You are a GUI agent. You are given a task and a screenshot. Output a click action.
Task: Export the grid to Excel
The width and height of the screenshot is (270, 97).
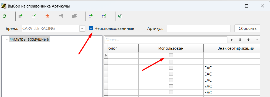pos(120,16)
